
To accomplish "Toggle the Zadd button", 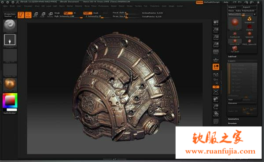I will (x=88, y=13).
